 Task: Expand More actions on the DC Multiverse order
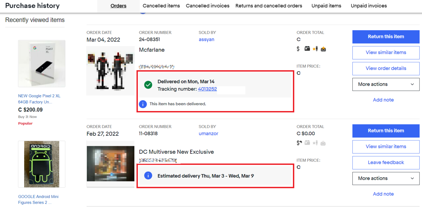[386, 178]
